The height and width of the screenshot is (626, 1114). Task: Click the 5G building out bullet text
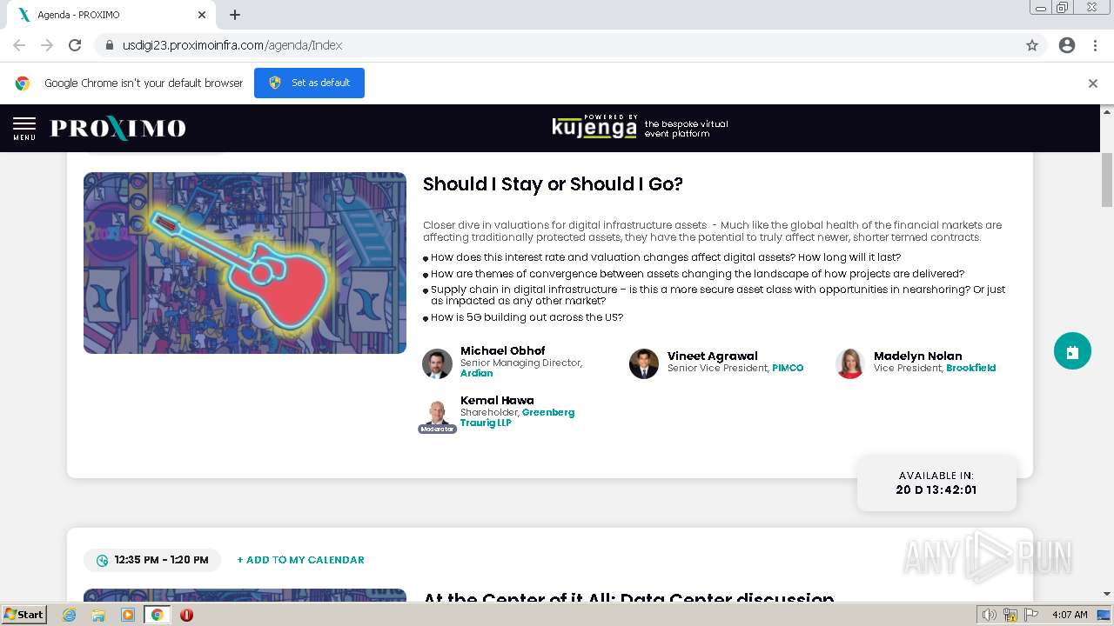click(527, 317)
